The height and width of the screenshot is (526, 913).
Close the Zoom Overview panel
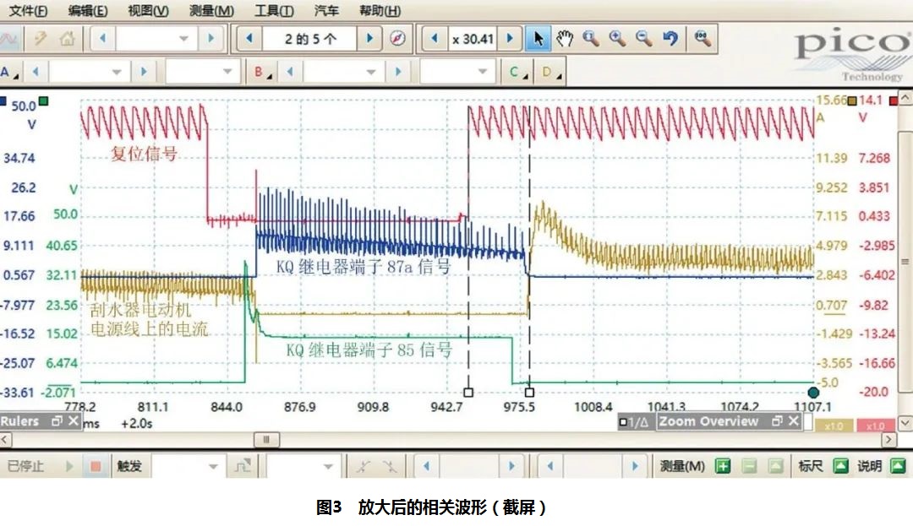794,420
